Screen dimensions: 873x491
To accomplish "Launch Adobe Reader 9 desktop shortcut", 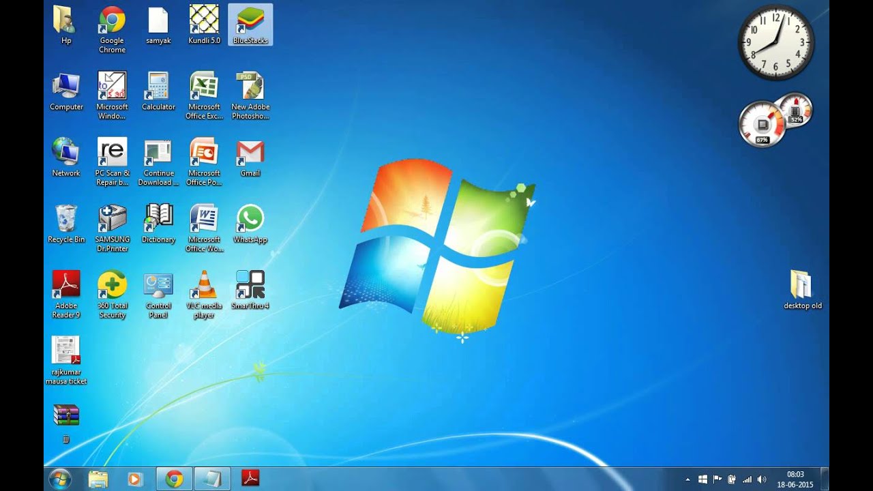I will click(x=66, y=294).
